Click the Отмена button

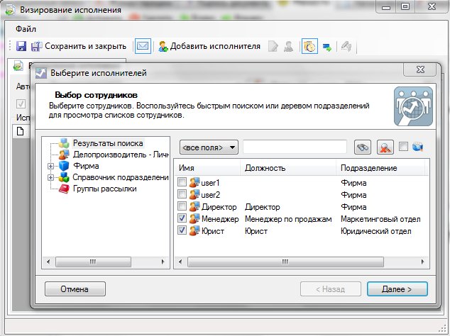click(75, 289)
